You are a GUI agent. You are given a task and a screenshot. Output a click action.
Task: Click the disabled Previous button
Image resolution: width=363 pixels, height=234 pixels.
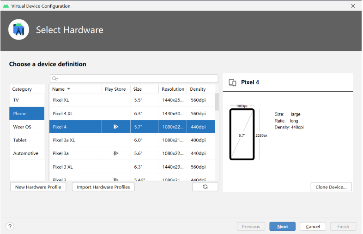pos(251,226)
